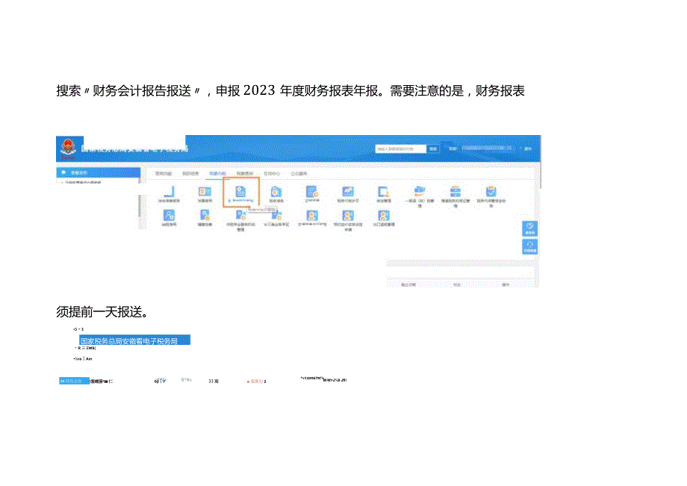
Task: Expand the first item under 套餐业务
Action: (x=82, y=181)
